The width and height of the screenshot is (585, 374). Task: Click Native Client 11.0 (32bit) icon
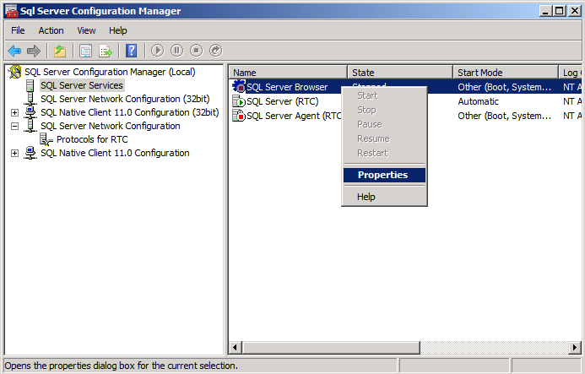point(30,112)
